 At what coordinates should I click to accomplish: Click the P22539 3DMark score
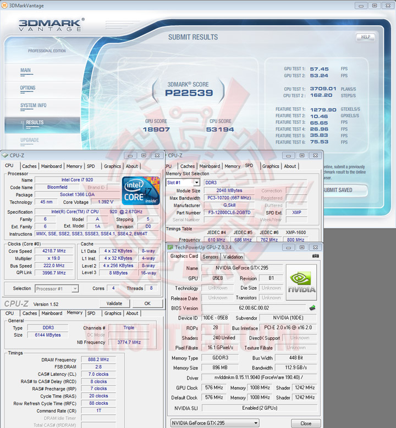[x=189, y=93]
